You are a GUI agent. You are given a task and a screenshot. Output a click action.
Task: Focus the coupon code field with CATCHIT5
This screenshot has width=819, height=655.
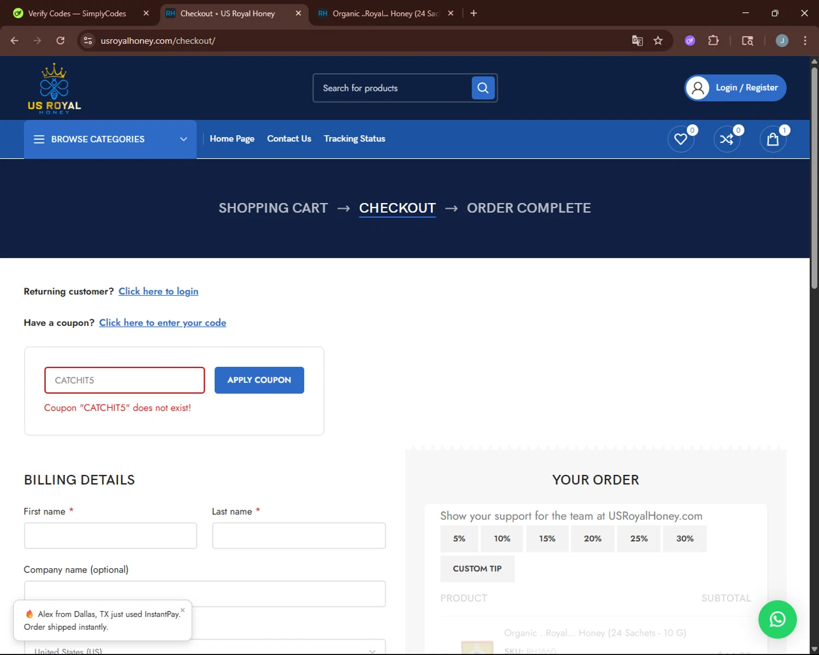click(x=124, y=380)
